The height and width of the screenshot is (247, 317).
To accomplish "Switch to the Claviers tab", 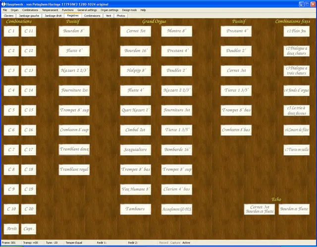I will [x=8, y=16].
